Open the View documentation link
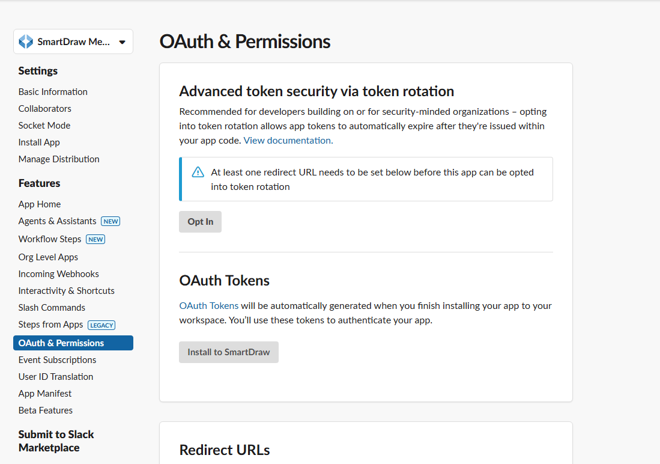Screen dimensions: 660x464 [x=286, y=140]
